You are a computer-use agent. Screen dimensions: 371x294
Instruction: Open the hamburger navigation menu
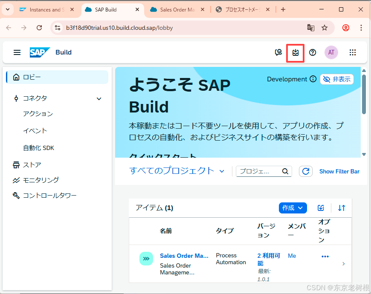(x=17, y=52)
